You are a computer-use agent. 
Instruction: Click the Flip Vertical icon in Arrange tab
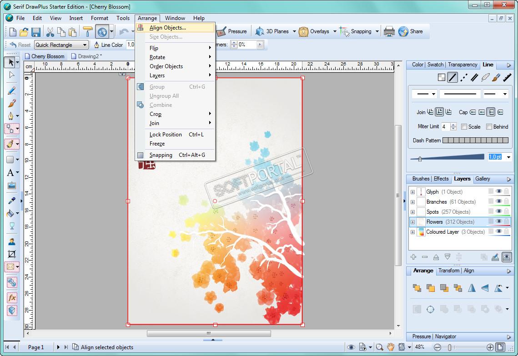[485, 288]
